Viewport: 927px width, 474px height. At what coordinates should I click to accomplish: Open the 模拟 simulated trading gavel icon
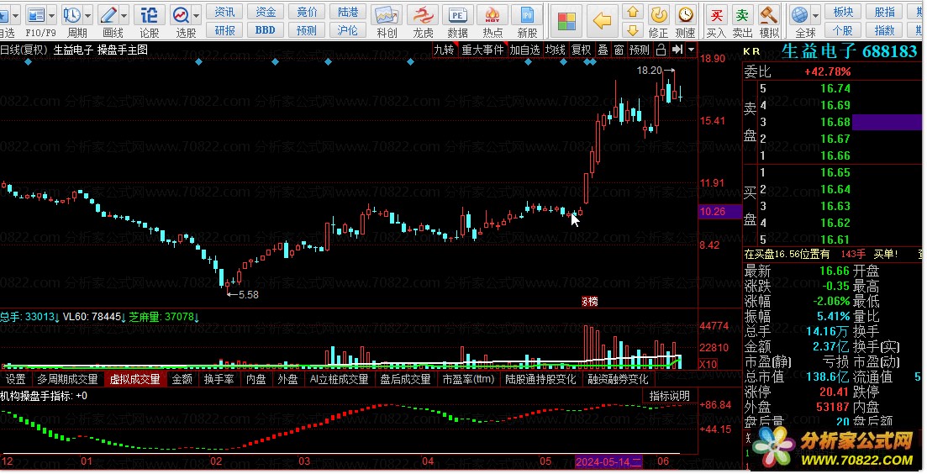[x=768, y=15]
